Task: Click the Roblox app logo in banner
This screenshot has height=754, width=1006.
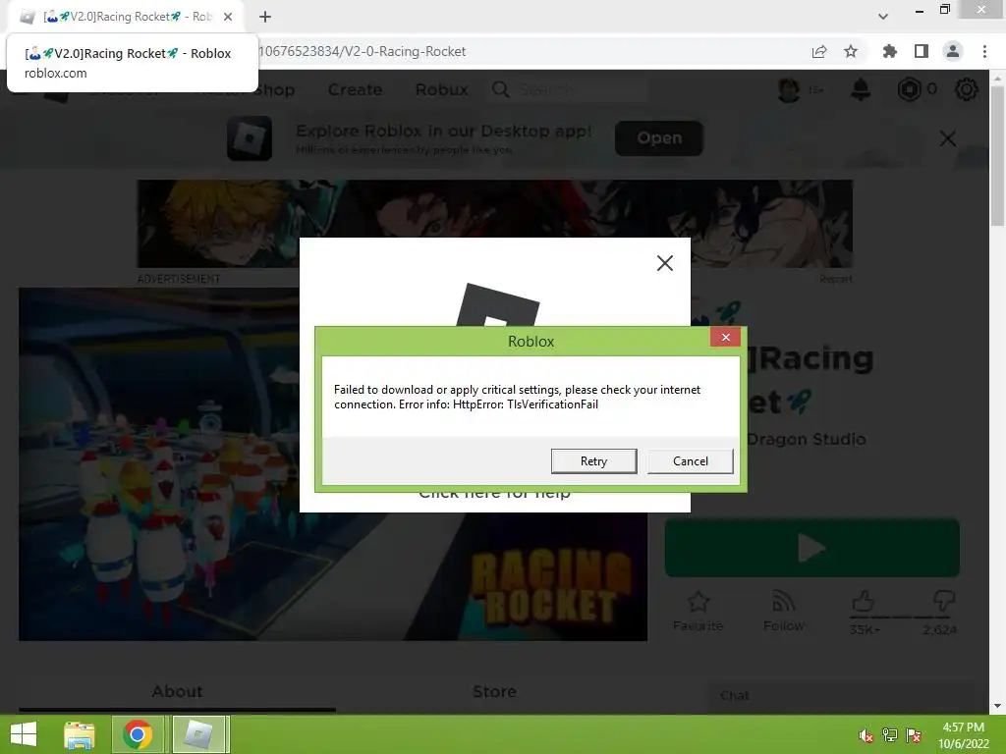Action: tap(250, 137)
